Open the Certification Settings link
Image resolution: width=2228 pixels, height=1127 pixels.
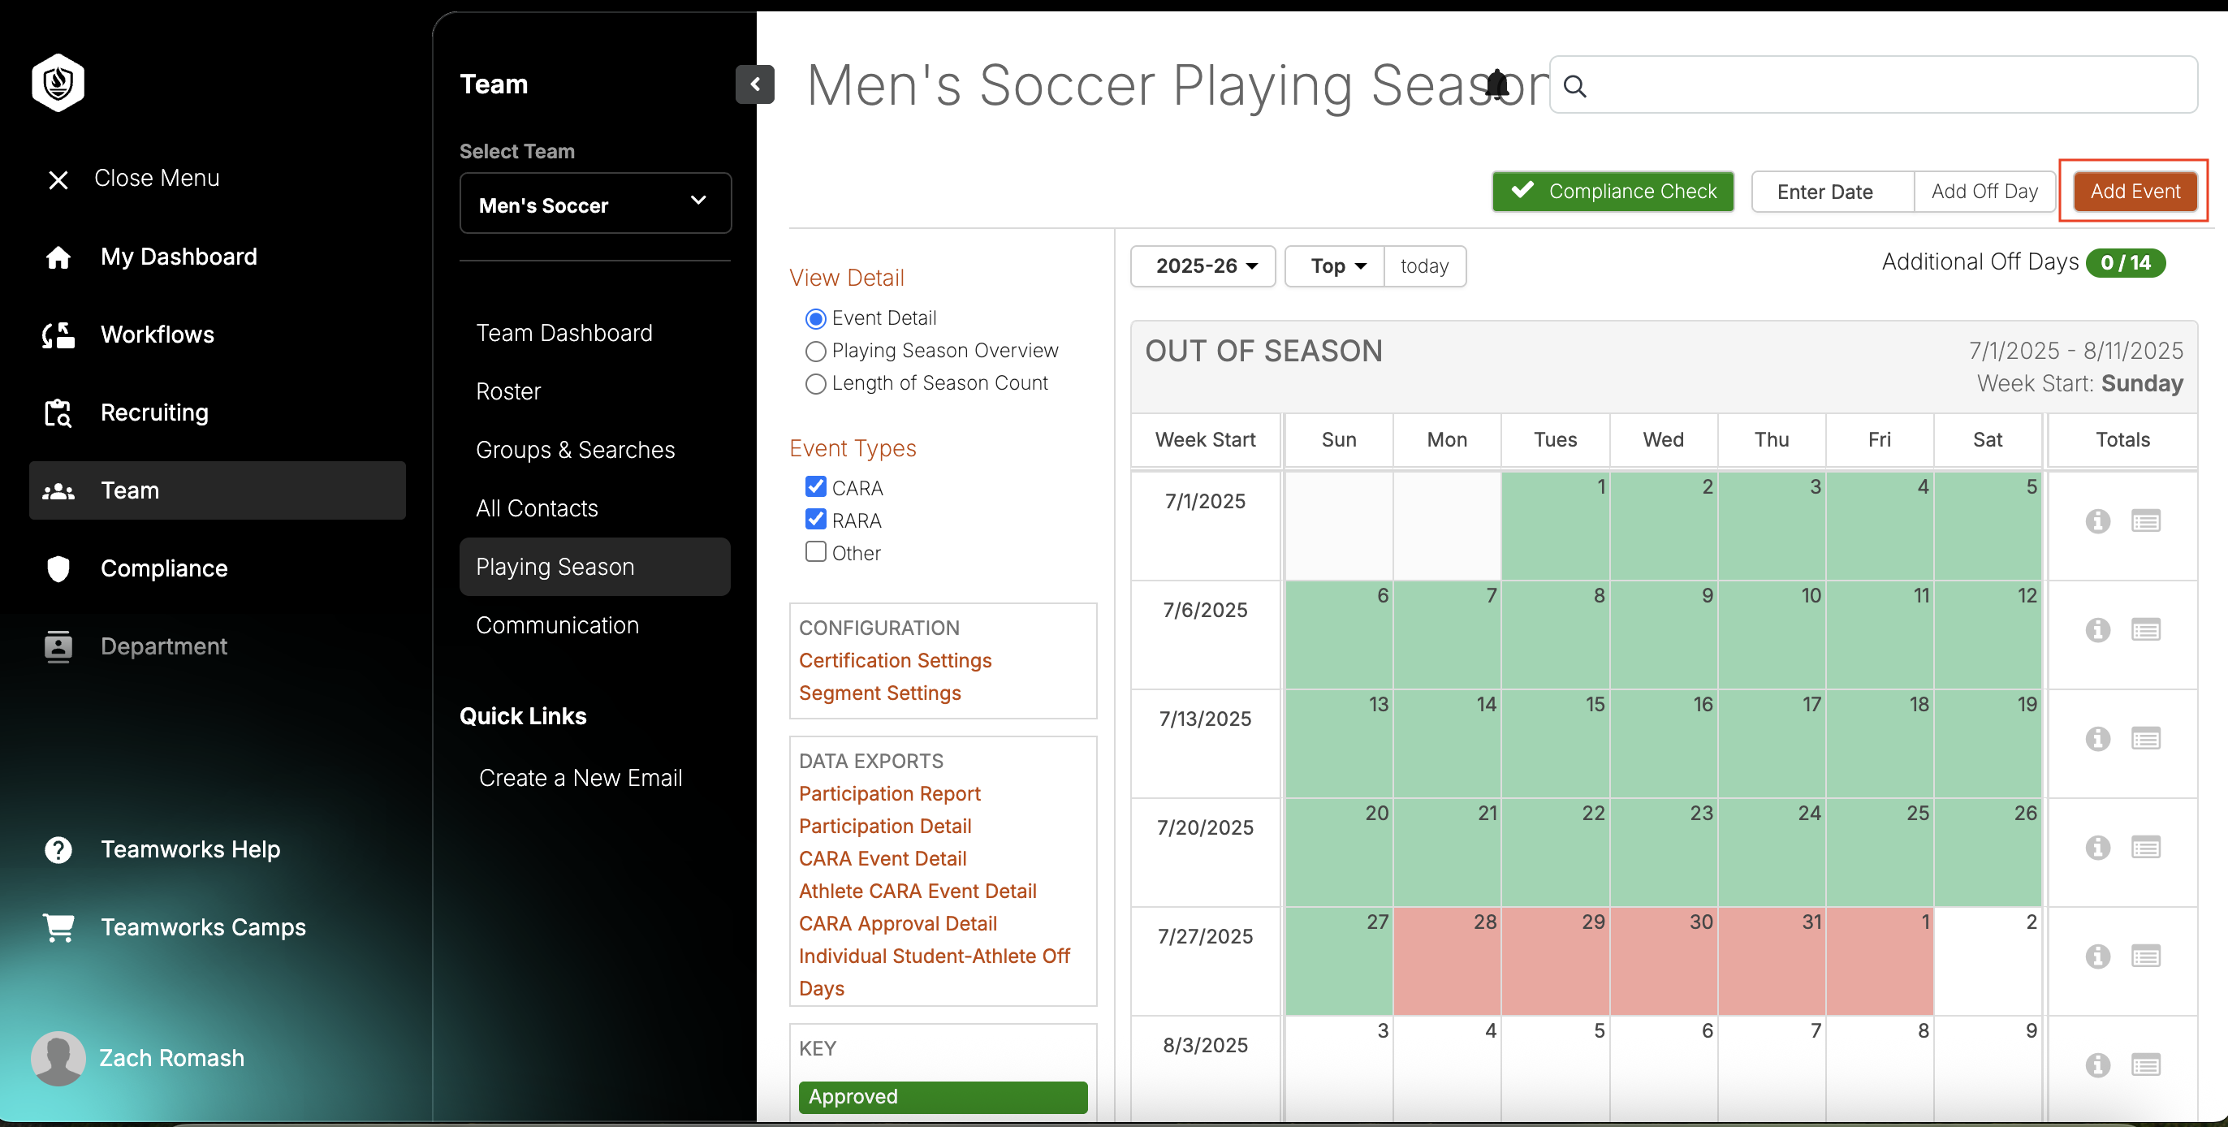pyautogui.click(x=894, y=660)
